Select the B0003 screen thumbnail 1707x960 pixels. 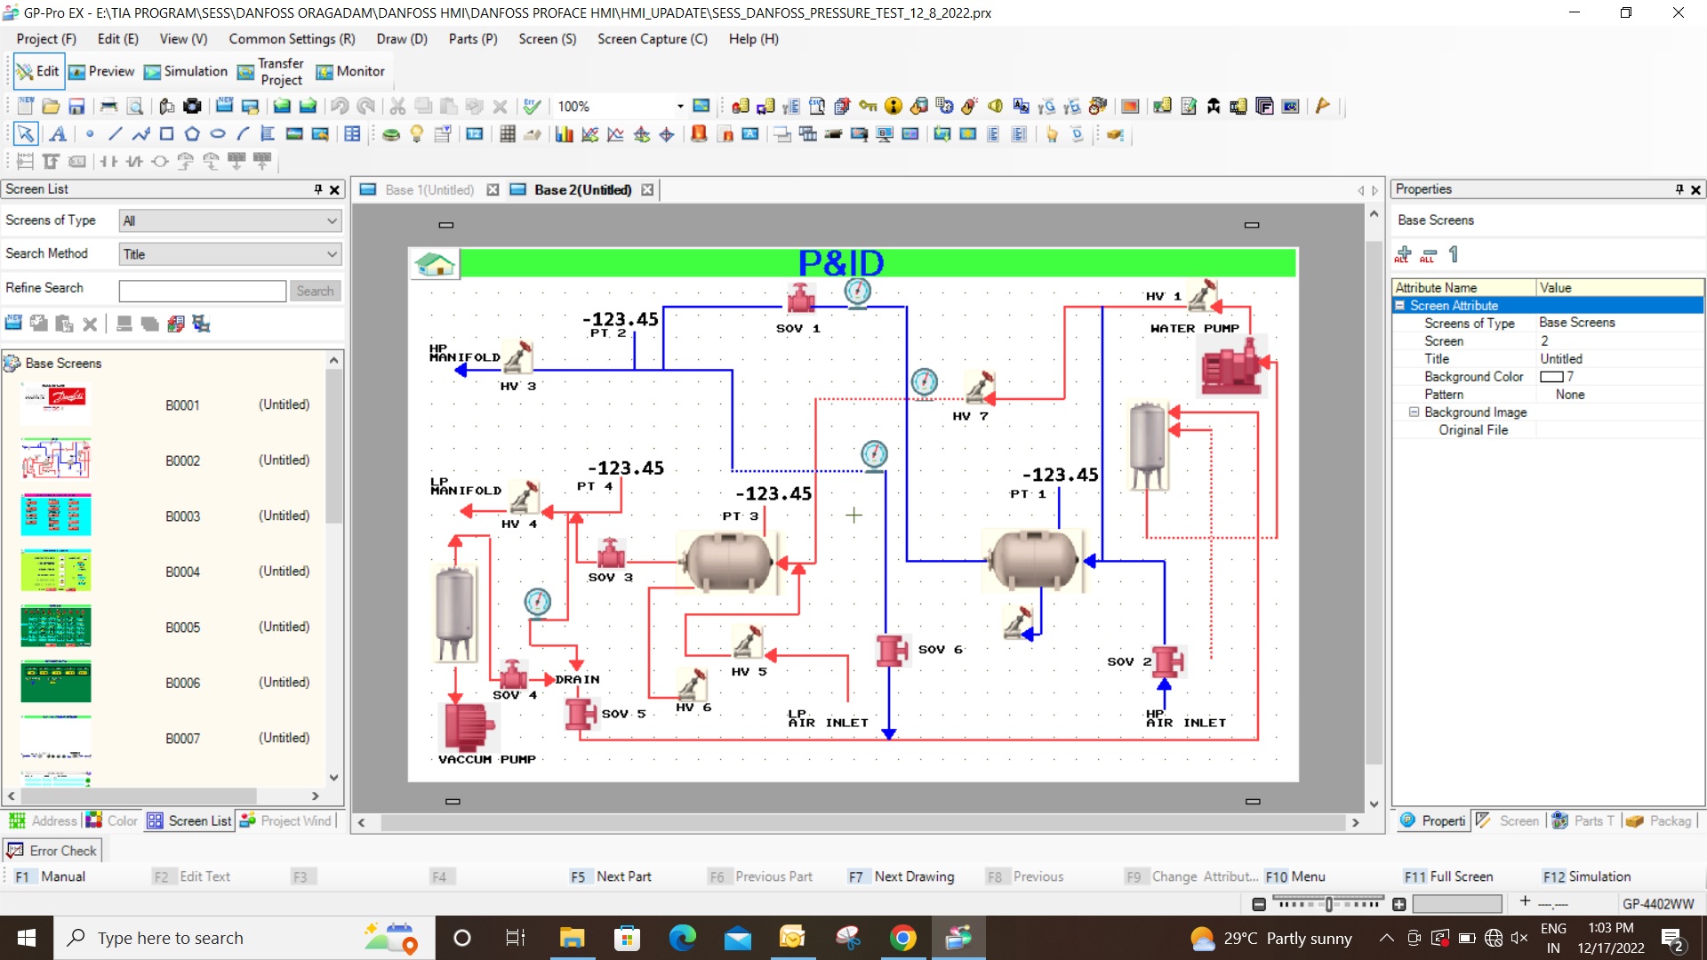[56, 516]
